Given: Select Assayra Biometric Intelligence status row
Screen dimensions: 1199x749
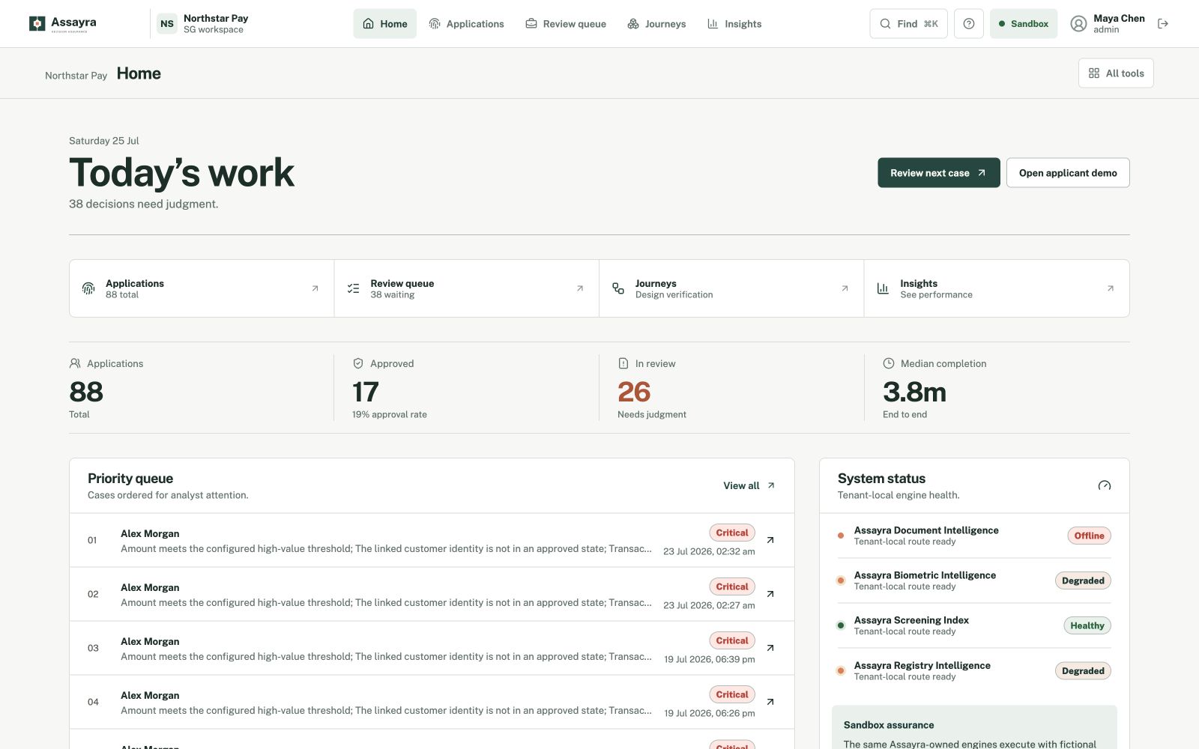Looking at the screenshot, I should 974,580.
